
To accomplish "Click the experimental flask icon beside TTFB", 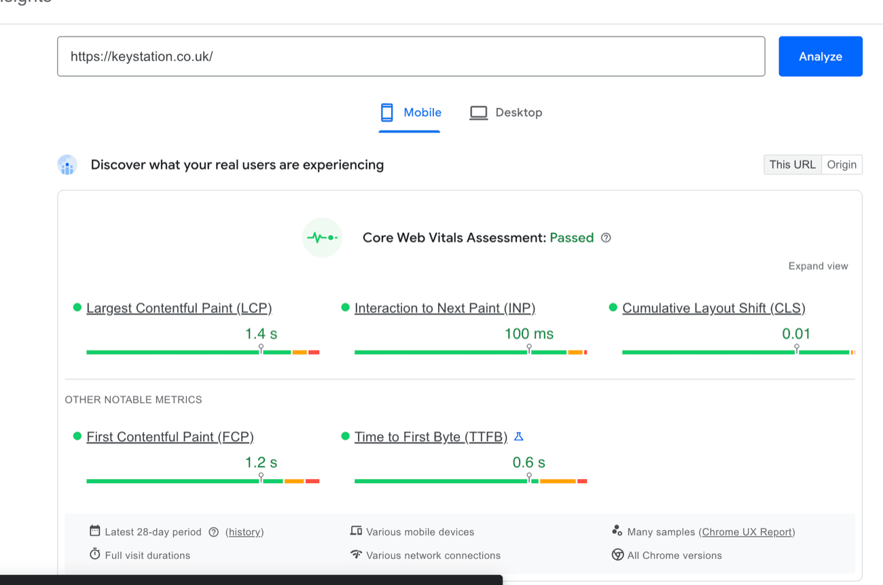I will (519, 437).
